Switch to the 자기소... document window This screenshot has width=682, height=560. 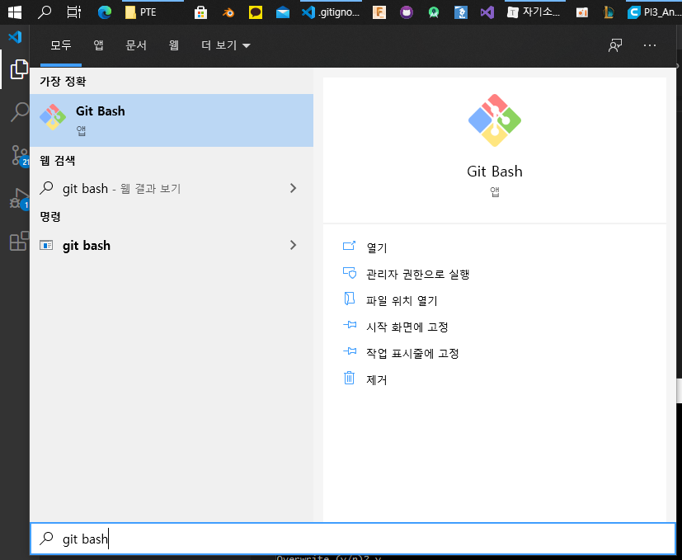click(x=534, y=12)
